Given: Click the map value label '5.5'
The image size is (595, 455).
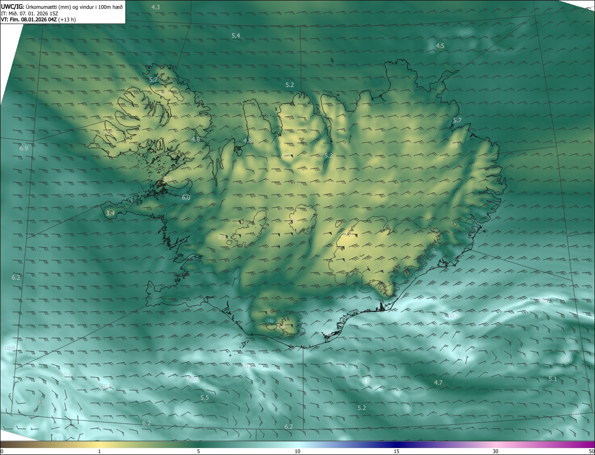Looking at the screenshot, I should 205,397.
